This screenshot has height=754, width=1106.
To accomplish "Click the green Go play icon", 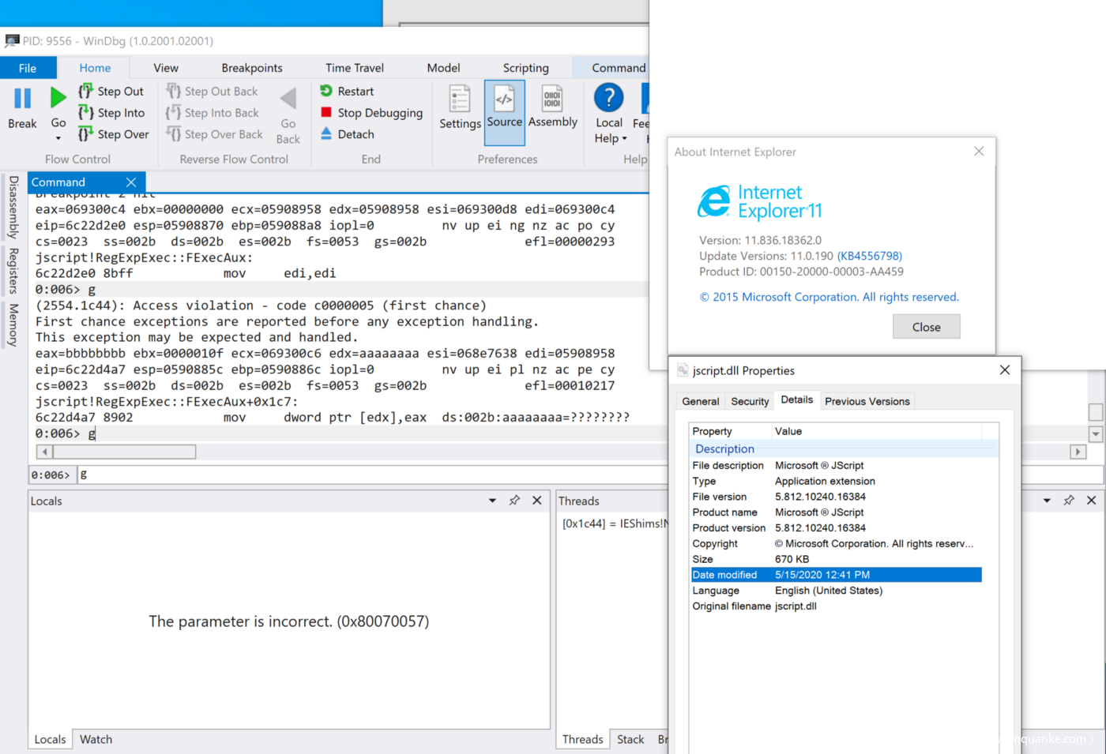I will click(58, 98).
